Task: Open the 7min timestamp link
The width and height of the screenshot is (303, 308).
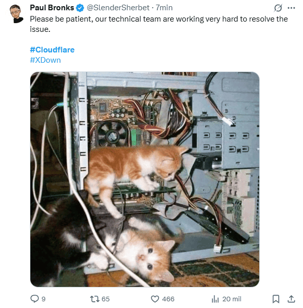Action: [164, 8]
